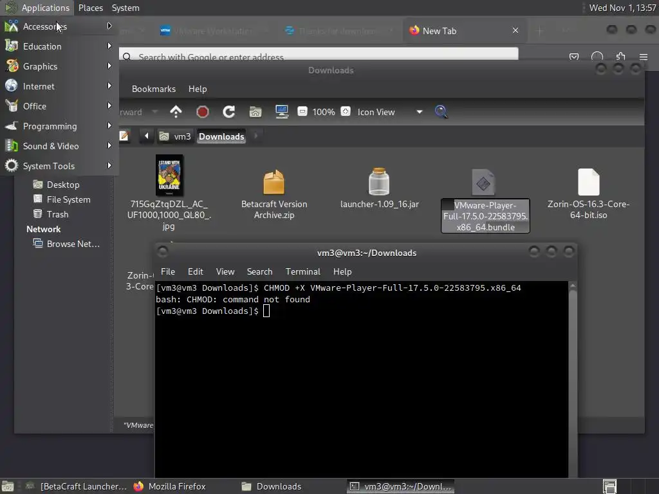Open the terminal View menu
Viewport: 659px width, 494px height.
[x=225, y=272]
